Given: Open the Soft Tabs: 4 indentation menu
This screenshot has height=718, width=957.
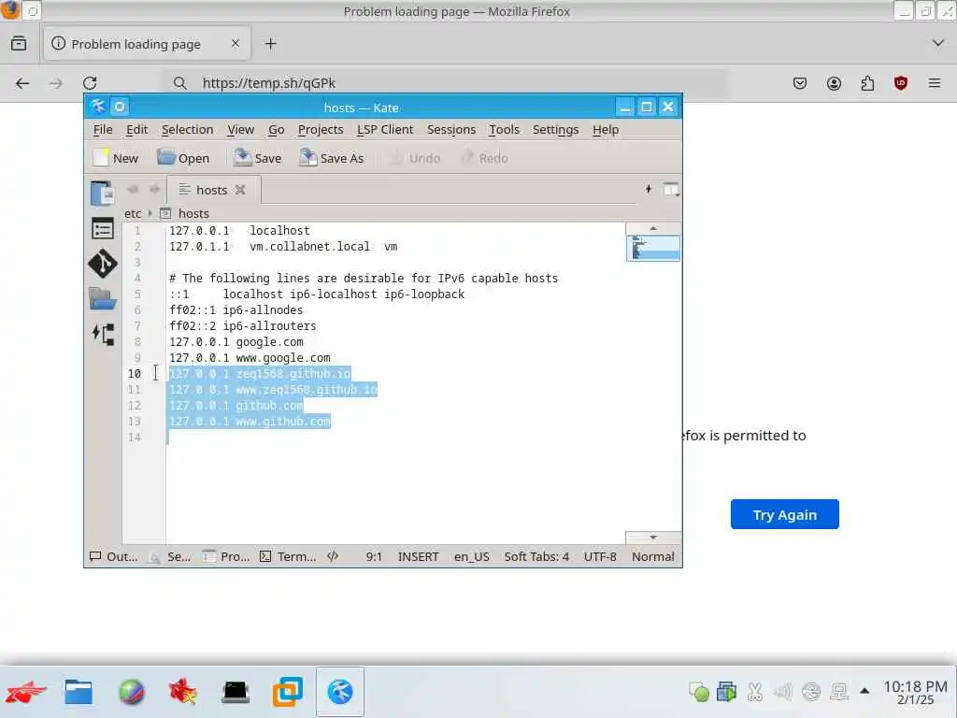Looking at the screenshot, I should pyautogui.click(x=536, y=557).
